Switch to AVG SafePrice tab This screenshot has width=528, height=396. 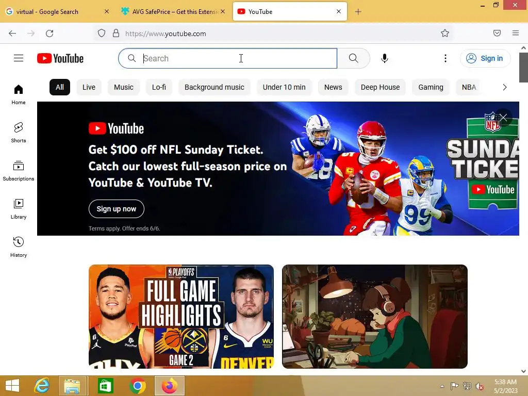(173, 11)
